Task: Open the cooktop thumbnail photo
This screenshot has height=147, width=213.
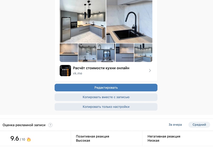Action: [x=69, y=53]
